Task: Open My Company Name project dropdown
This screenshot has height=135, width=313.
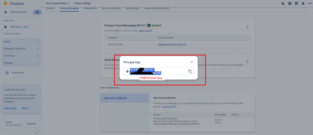Action: point(58,3)
